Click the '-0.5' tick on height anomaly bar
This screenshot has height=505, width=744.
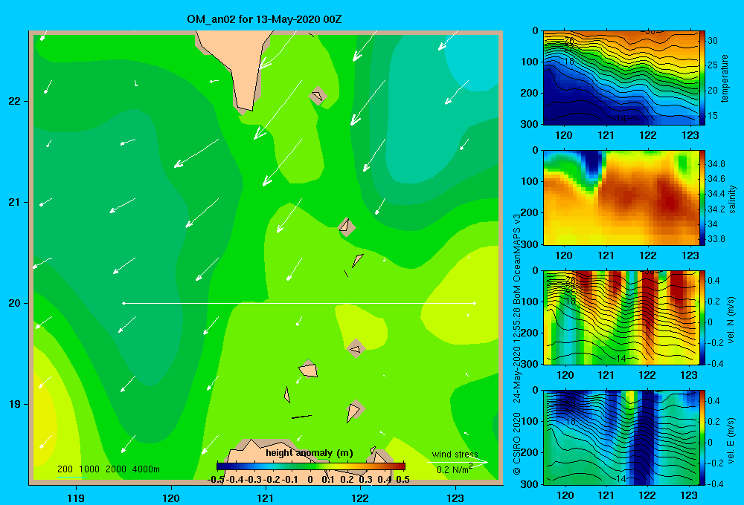tap(216, 480)
